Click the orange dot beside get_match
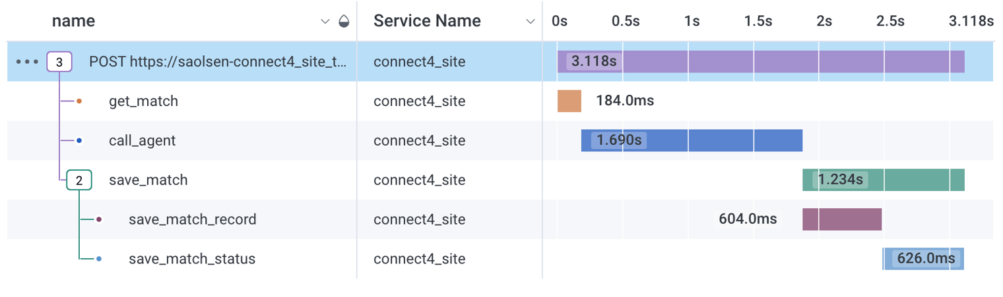 [79, 101]
